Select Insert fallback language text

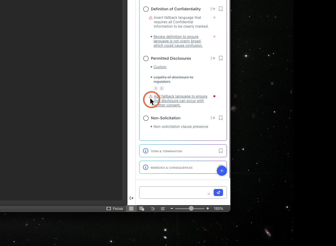[181, 22]
